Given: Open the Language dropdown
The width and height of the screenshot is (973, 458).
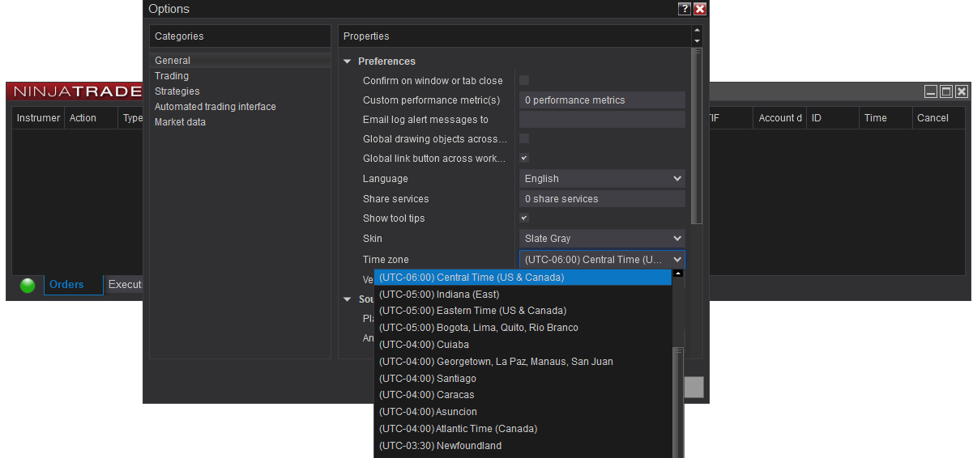Looking at the screenshot, I should click(602, 179).
